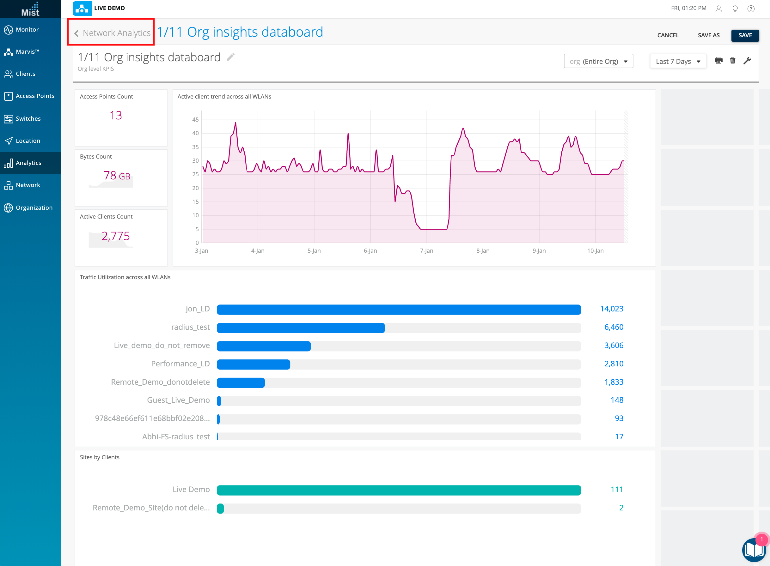Open the wrench settings icon
The image size is (770, 566).
point(747,61)
